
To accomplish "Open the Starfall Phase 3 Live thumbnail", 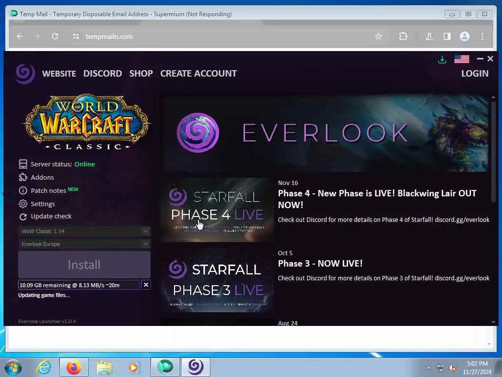I will point(218,280).
